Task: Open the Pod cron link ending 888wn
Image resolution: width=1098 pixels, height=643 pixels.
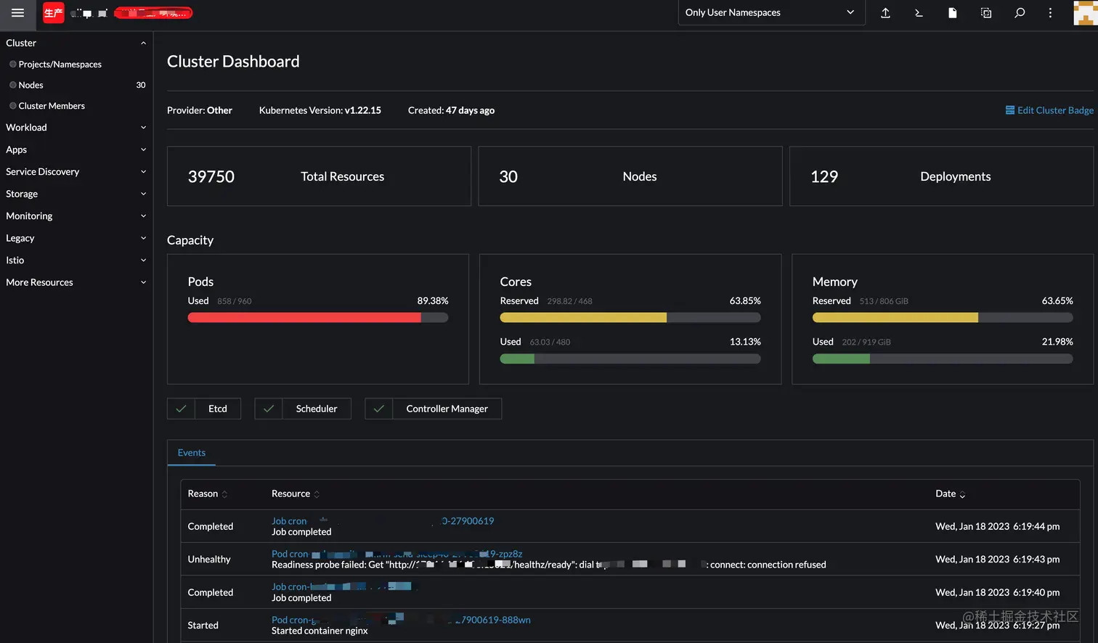Action: click(401, 620)
